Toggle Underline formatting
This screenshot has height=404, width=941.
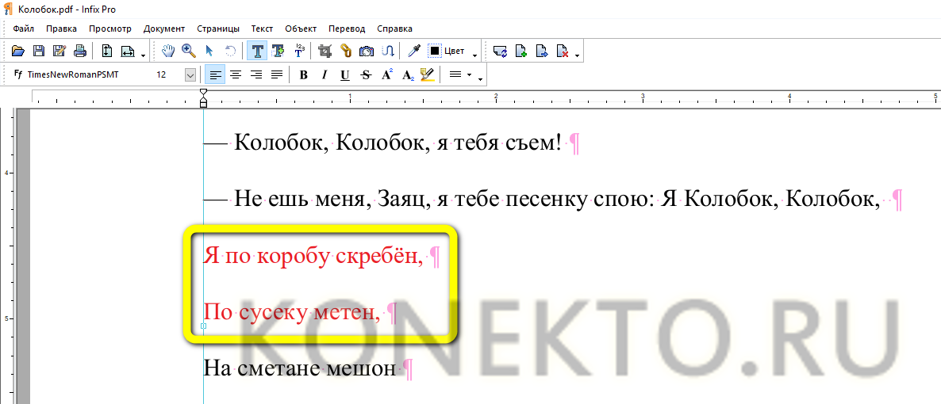point(344,75)
